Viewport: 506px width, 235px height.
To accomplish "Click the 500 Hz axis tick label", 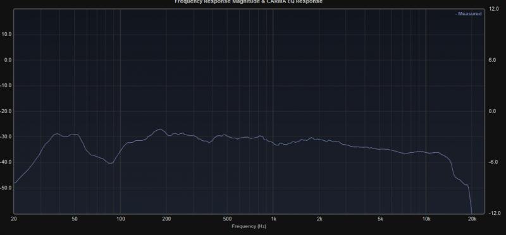I will [x=227, y=219].
